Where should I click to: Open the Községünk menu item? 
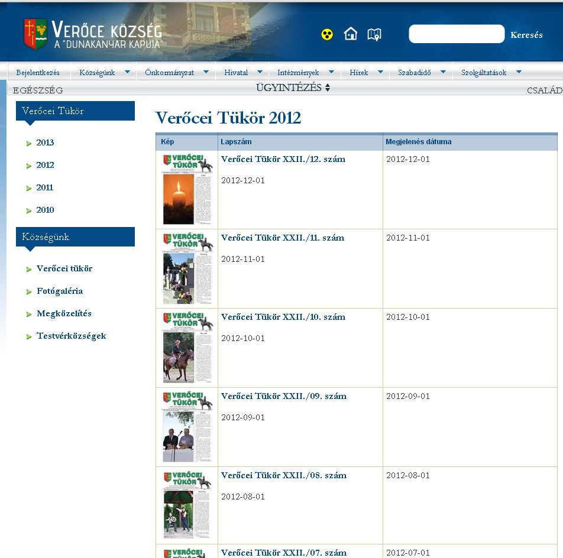pos(98,73)
